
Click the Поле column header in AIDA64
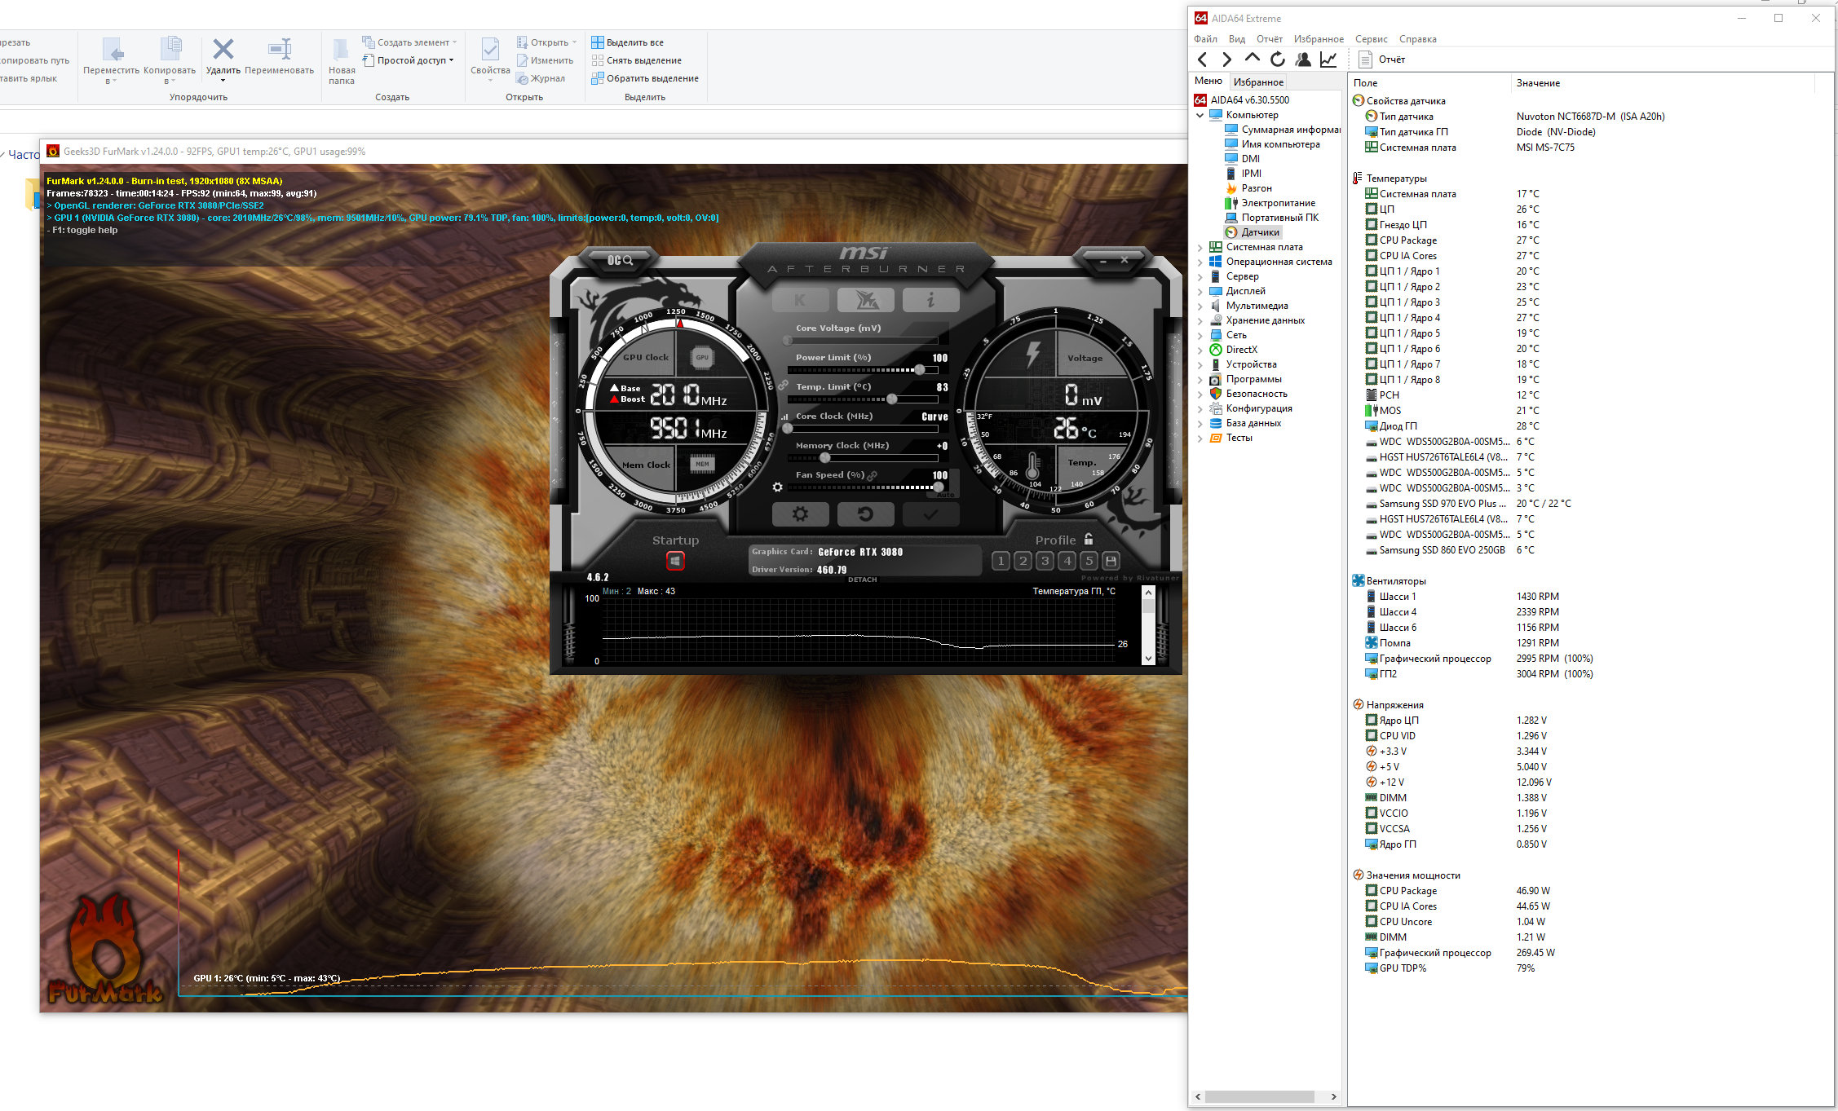tap(1429, 83)
